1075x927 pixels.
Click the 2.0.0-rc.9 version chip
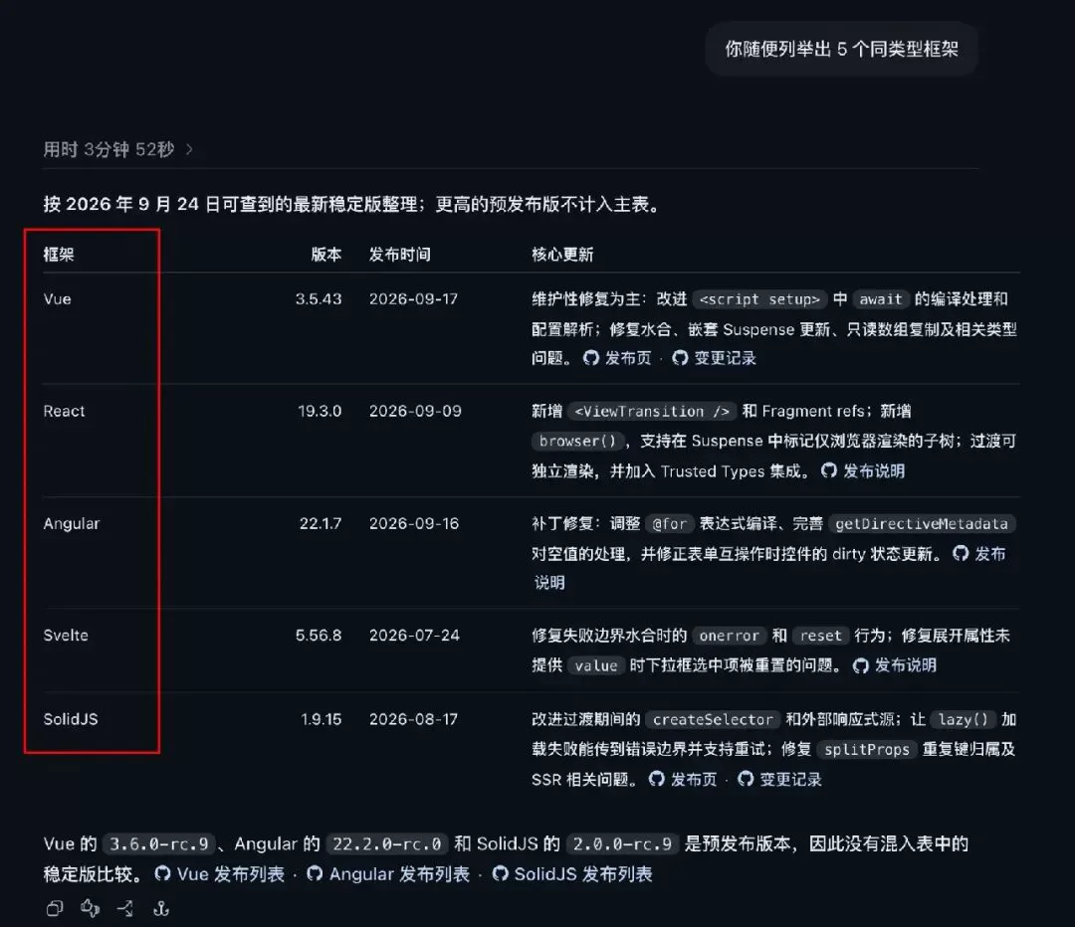[x=622, y=844]
